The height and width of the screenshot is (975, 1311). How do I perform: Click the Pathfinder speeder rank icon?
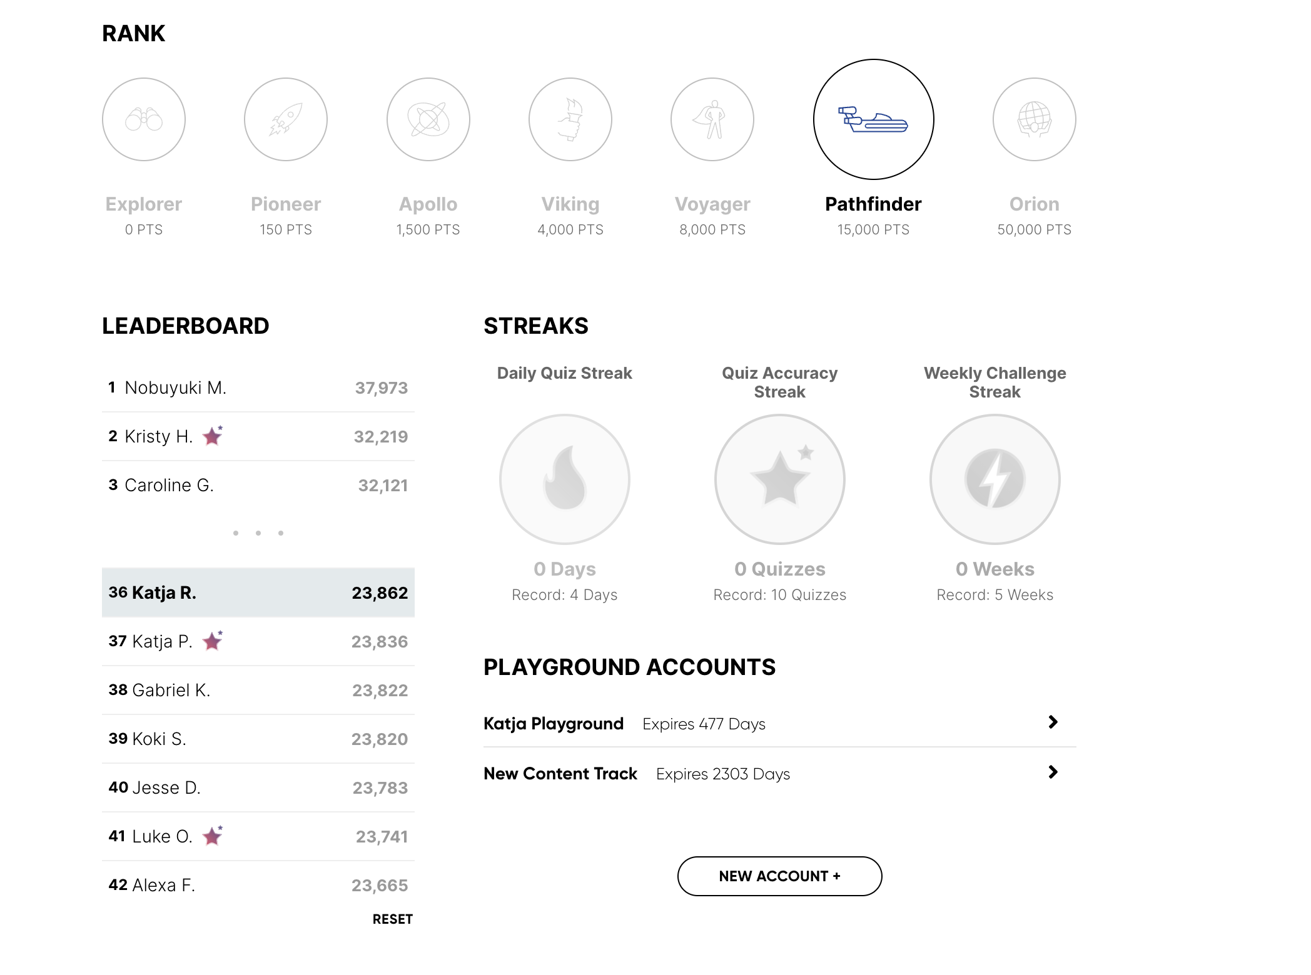click(874, 119)
